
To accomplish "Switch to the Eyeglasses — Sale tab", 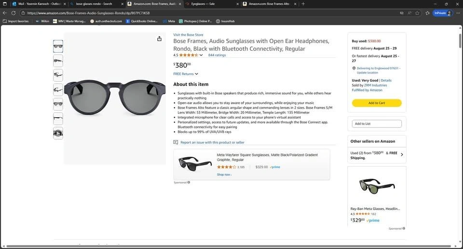I will coord(211,4).
